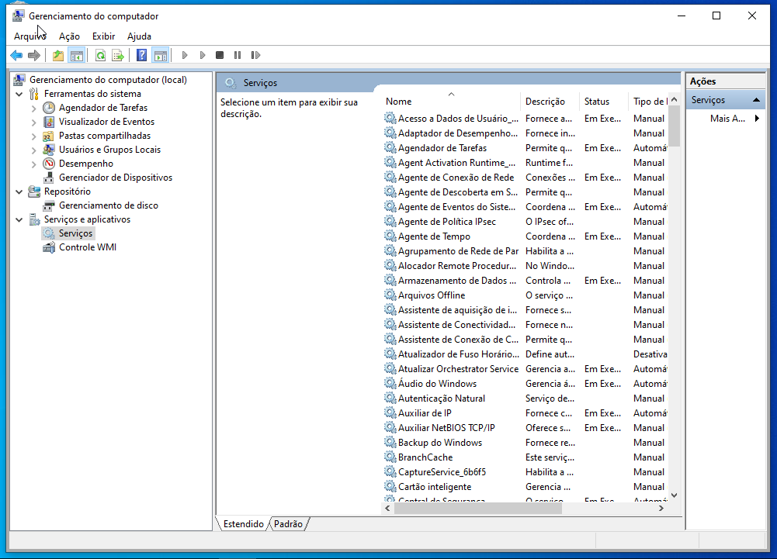Click the pause service toolbar icon
The width and height of the screenshot is (777, 559).
[x=238, y=55]
